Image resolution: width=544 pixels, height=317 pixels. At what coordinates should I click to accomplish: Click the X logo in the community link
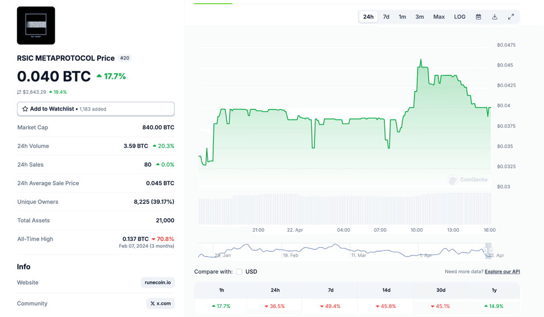click(x=152, y=304)
